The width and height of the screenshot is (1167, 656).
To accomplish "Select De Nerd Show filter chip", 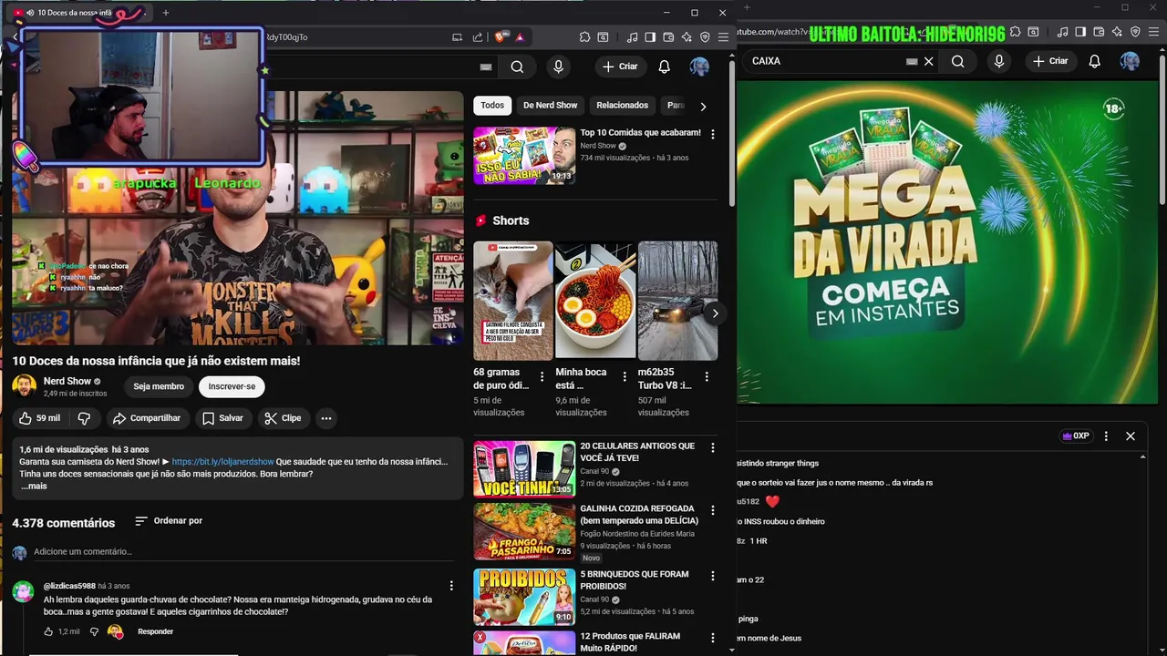I will (x=550, y=106).
